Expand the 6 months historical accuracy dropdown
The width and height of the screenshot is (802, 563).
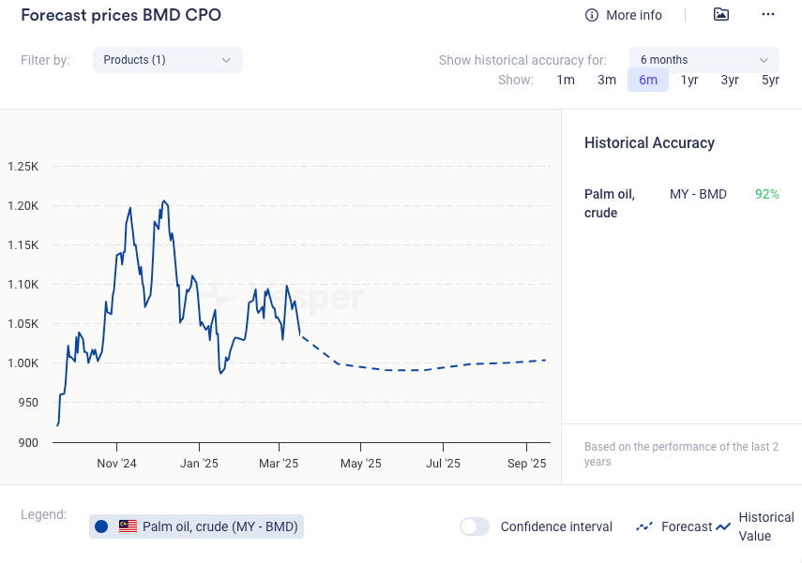point(704,60)
